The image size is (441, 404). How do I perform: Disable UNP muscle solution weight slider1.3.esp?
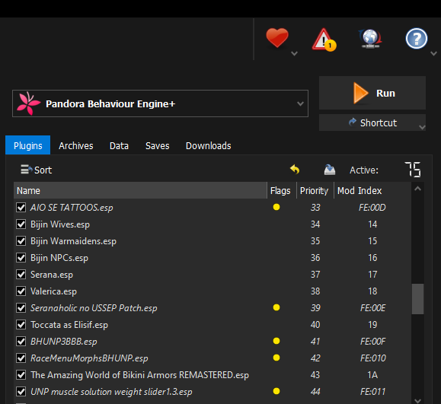[21, 391]
